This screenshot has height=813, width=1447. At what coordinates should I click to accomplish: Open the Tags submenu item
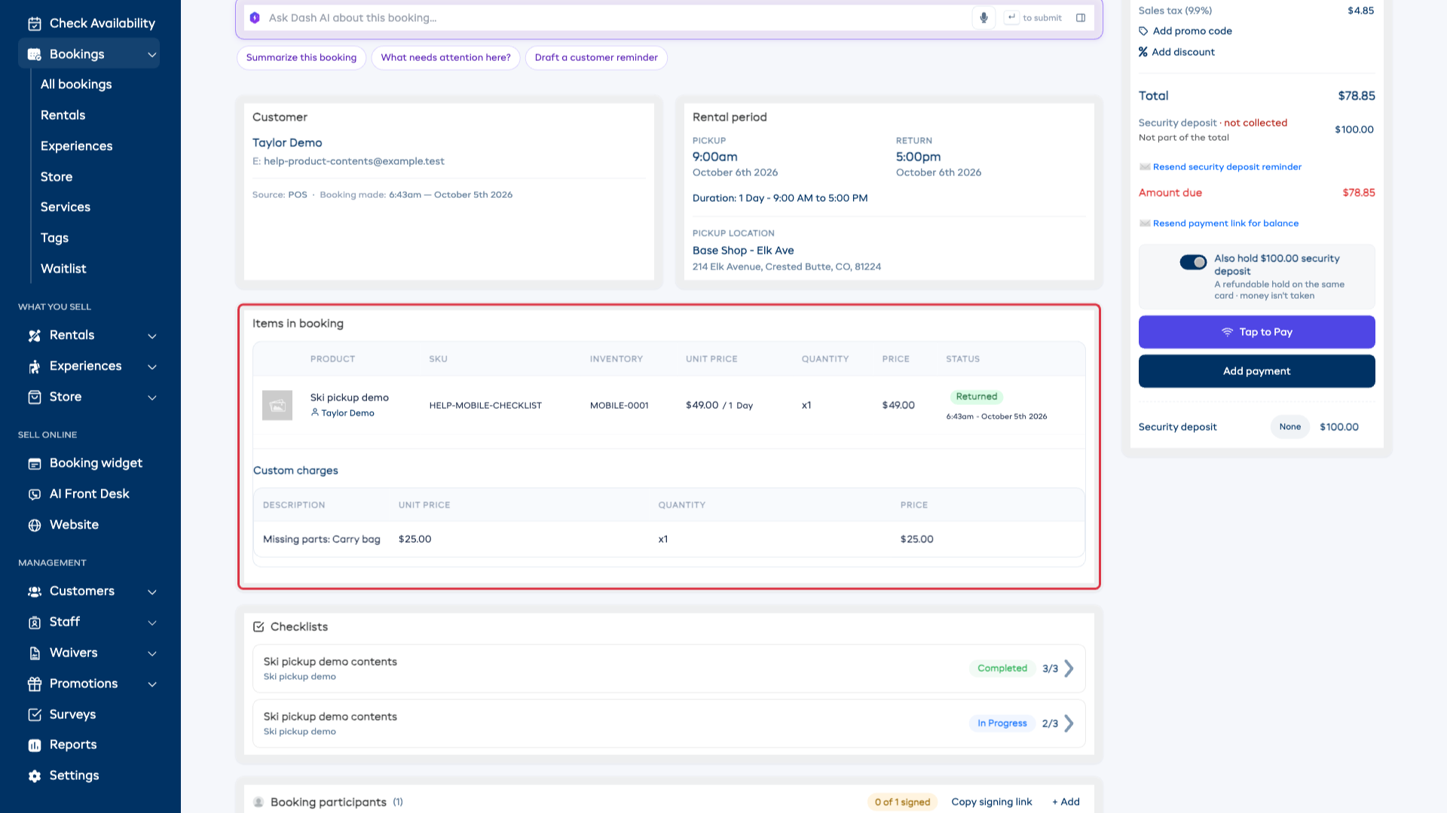click(x=54, y=238)
